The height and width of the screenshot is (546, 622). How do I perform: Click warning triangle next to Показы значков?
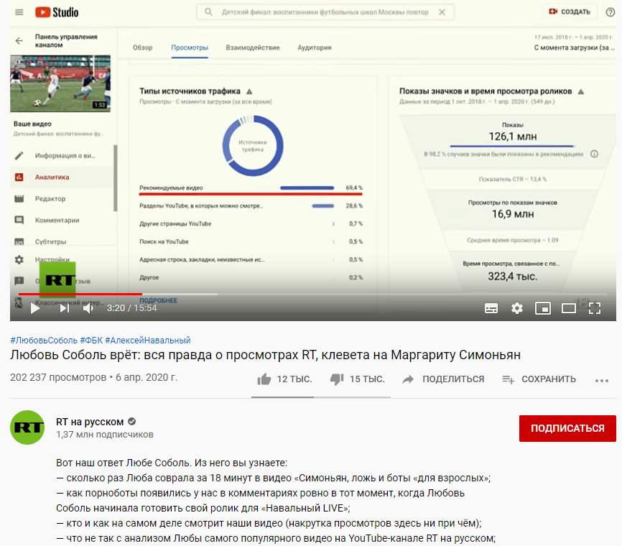581,92
